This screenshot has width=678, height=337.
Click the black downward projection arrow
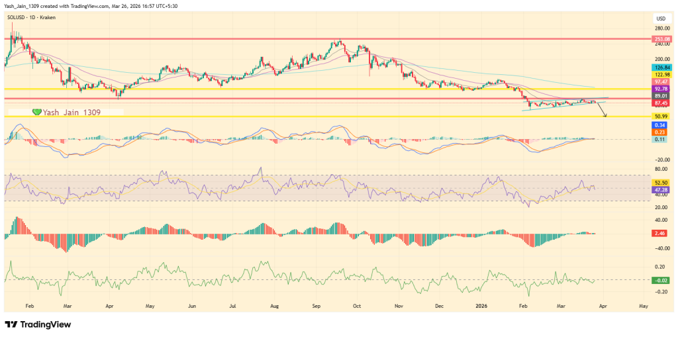pyautogui.click(x=603, y=111)
